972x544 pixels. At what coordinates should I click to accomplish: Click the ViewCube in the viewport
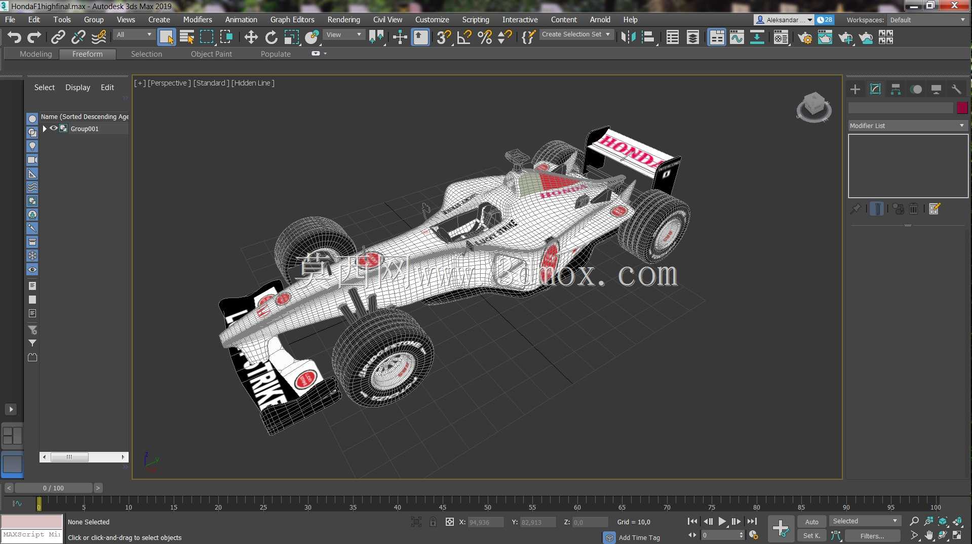click(814, 107)
